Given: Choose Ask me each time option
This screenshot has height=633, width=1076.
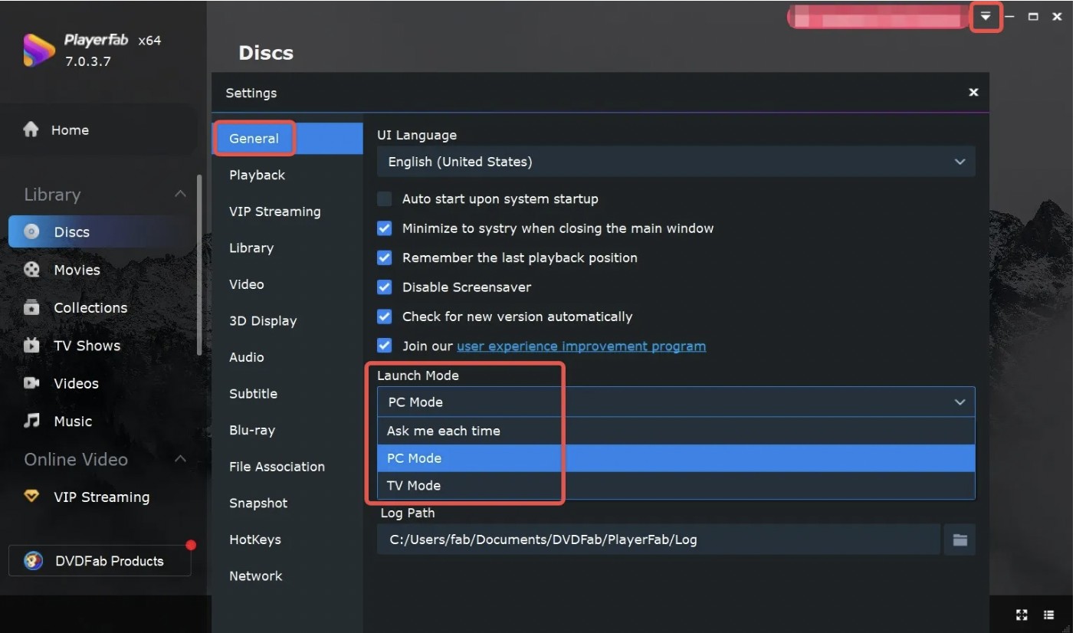Looking at the screenshot, I should 676,431.
